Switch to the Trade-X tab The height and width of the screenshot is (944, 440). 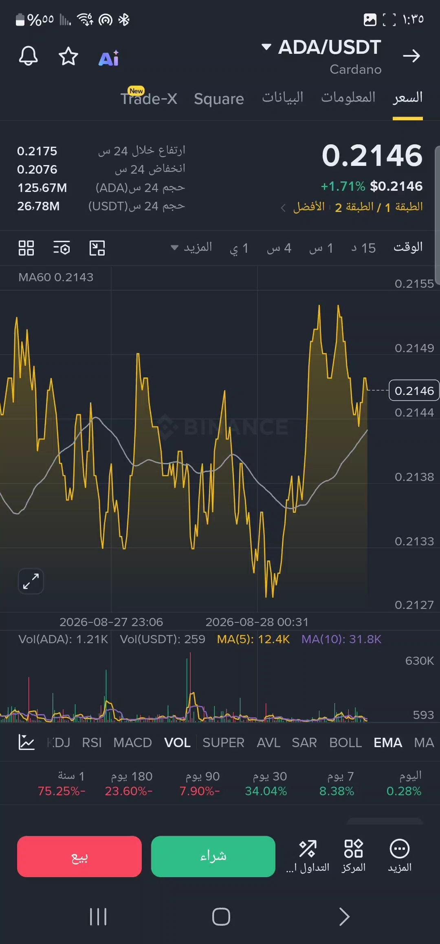coord(149,99)
